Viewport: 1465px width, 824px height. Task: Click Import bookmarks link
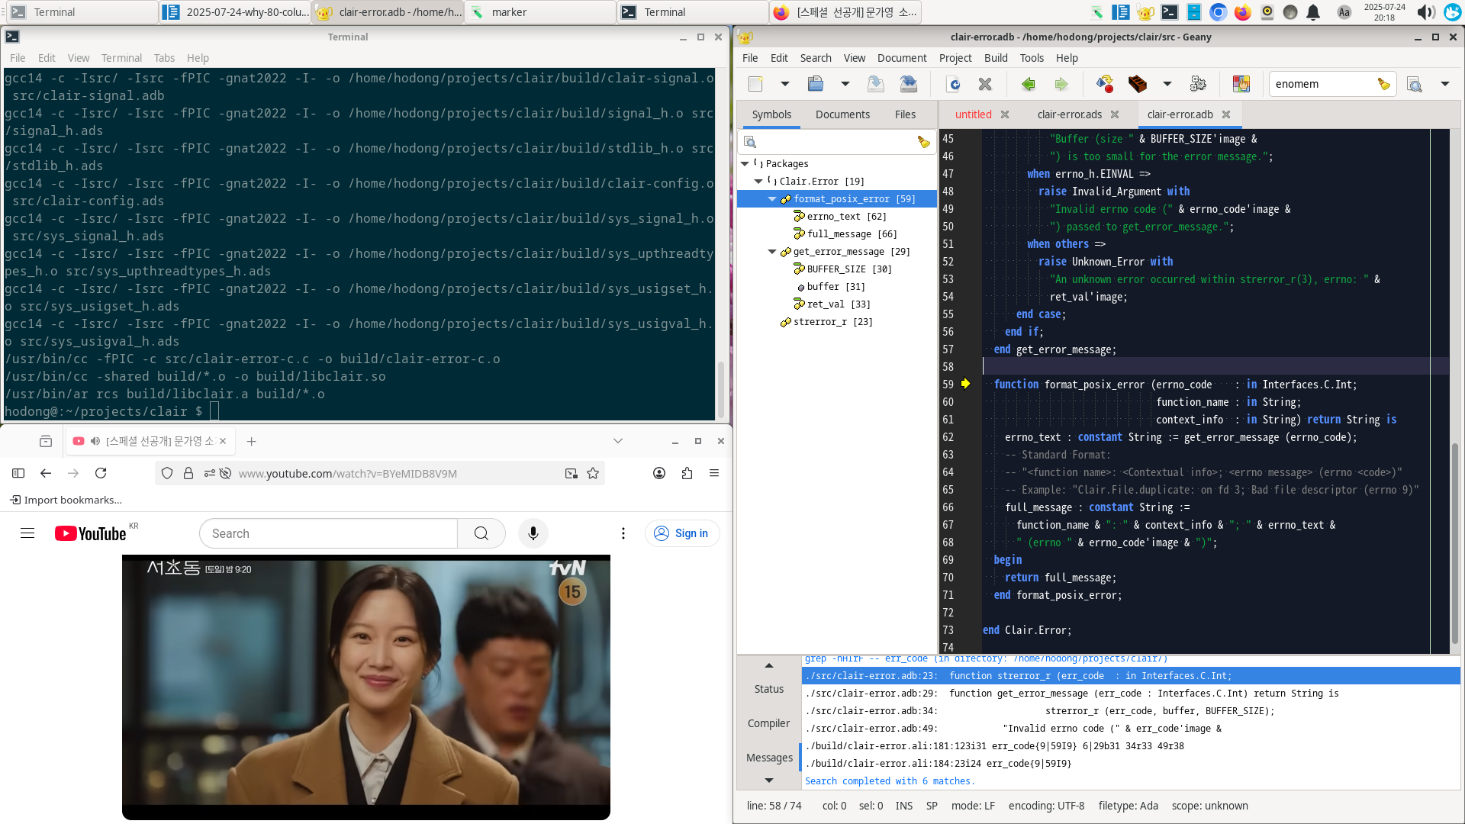pyautogui.click(x=66, y=500)
